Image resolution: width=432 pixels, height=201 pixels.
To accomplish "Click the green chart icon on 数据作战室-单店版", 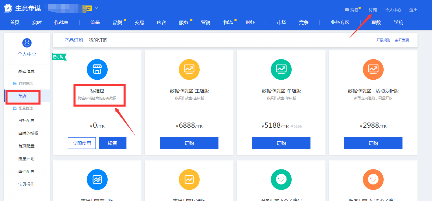I will click(x=281, y=70).
